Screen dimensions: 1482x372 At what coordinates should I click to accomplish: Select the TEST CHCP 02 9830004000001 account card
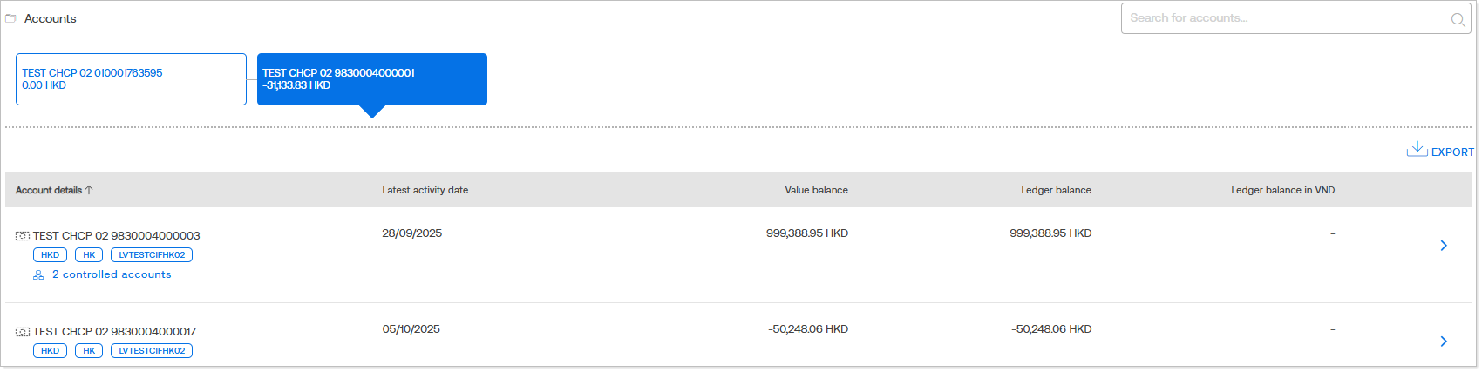[x=372, y=79]
